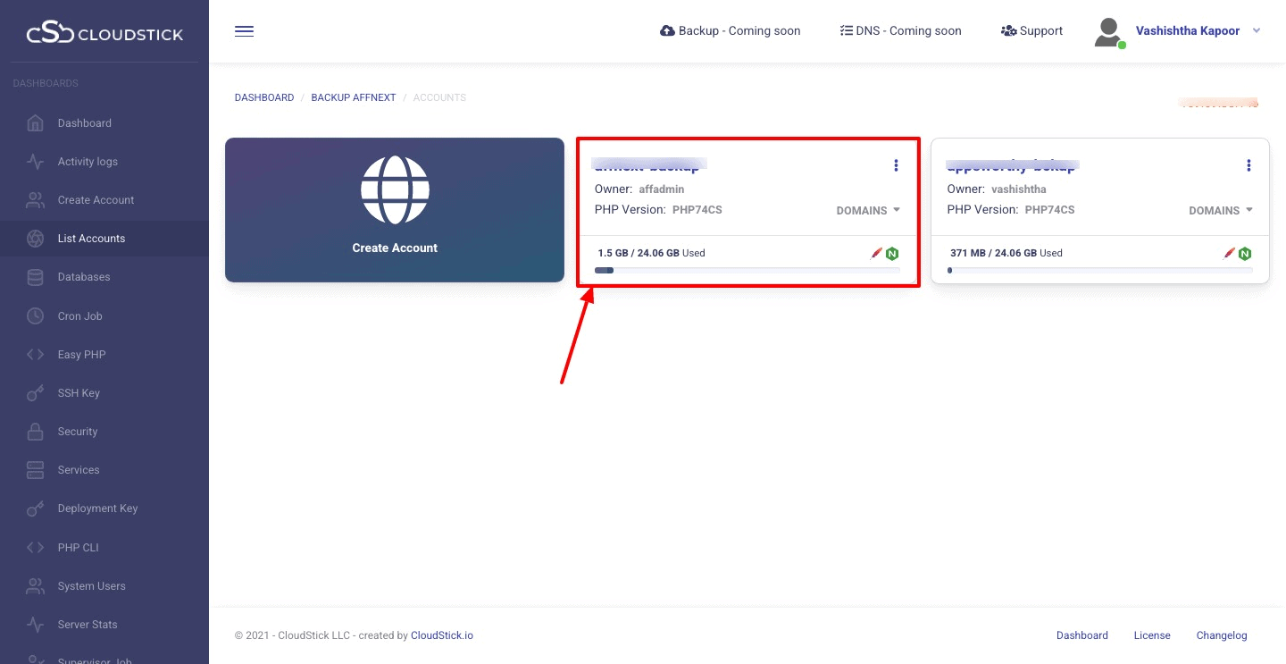Expand DOMAINS dropdown on affadmin card

[x=868, y=211]
